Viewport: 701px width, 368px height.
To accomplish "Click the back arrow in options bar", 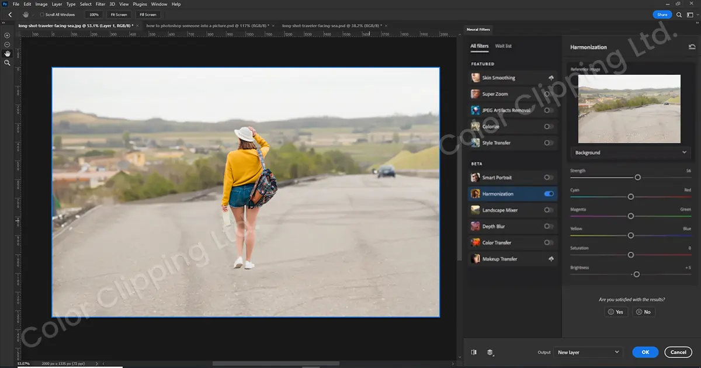I will [10, 15].
